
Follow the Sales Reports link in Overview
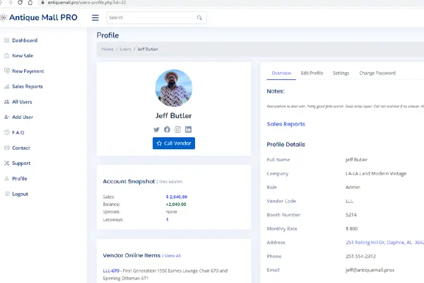(x=285, y=124)
